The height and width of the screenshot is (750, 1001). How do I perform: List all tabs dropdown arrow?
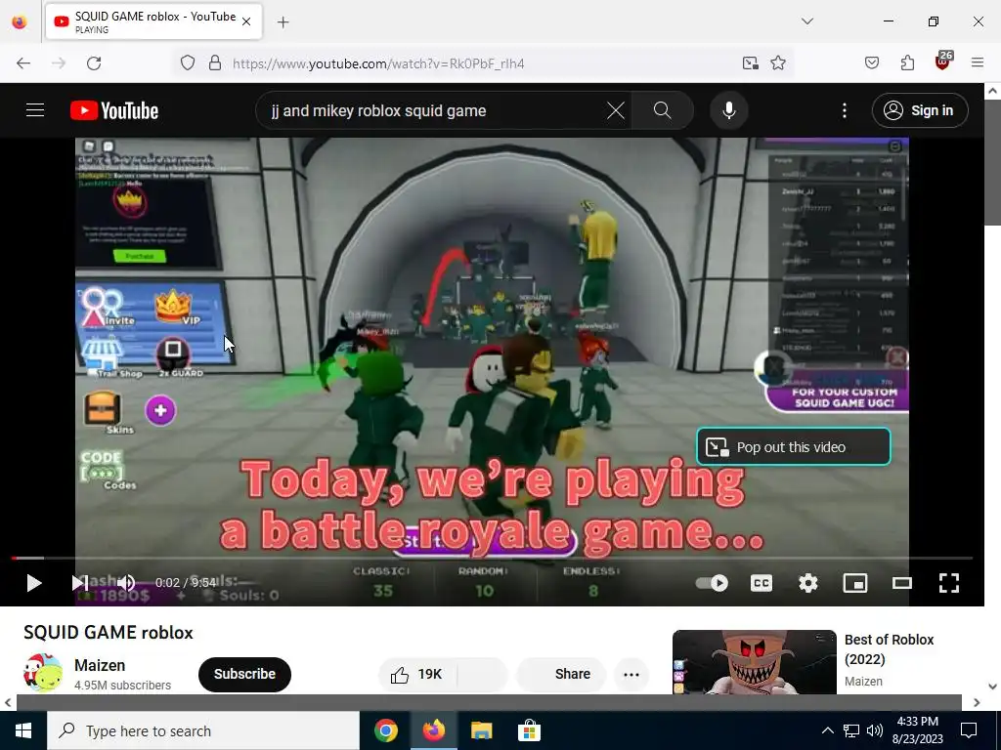pyautogui.click(x=807, y=21)
